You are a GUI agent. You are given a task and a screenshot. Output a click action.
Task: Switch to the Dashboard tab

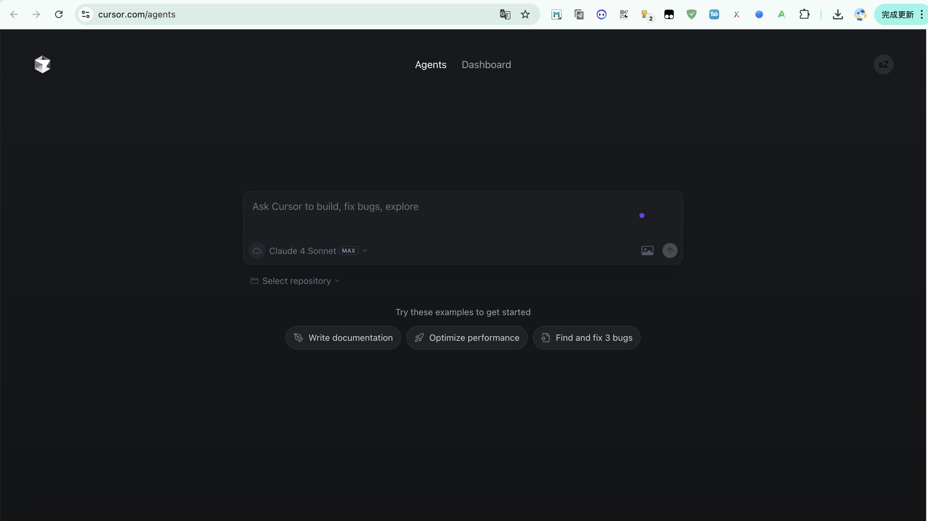[x=486, y=65]
